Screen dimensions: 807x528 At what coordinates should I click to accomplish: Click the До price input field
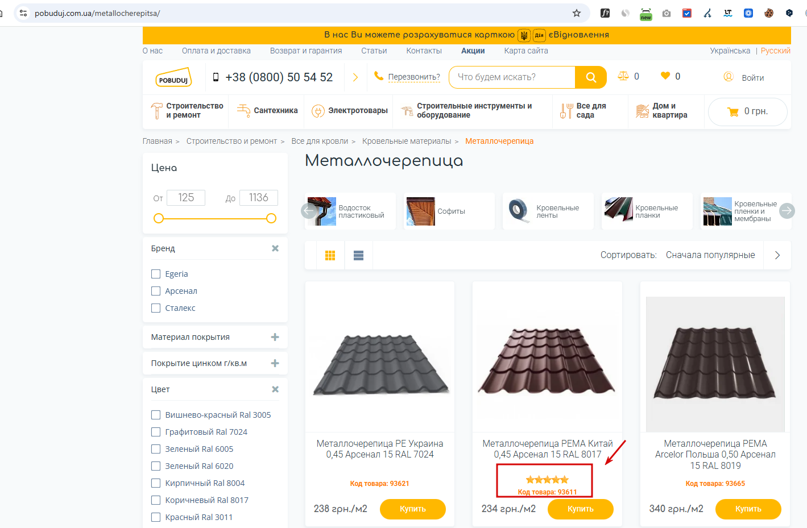coord(259,197)
